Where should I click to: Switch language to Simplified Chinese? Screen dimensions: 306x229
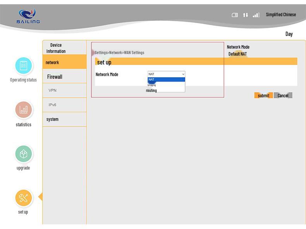click(281, 15)
